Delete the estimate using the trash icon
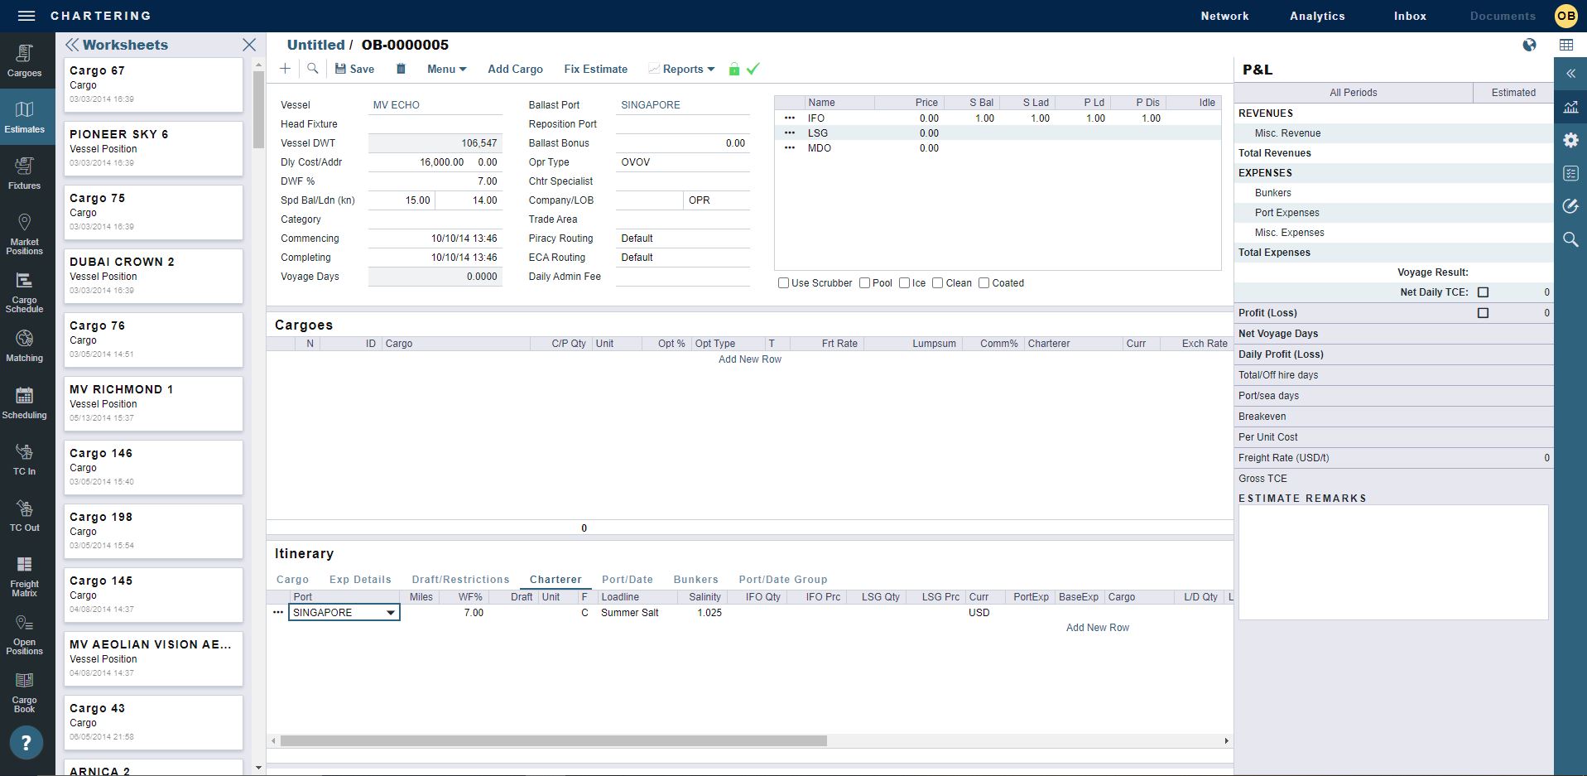 coord(401,69)
